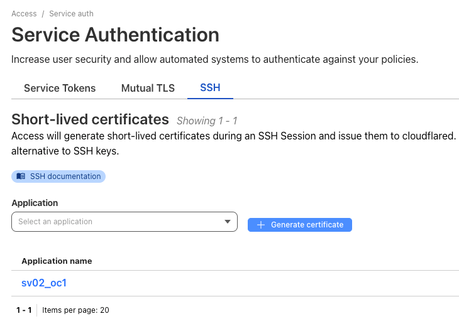Switch to the Mutual TLS tab
This screenshot has height=331, width=459.
coord(148,88)
